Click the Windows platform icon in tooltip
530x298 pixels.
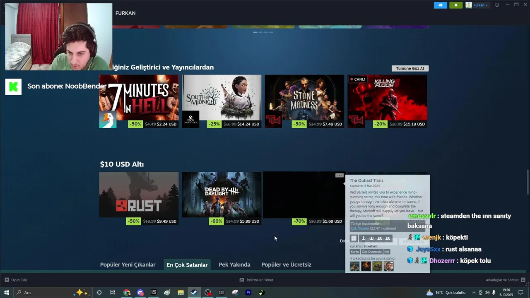click(x=354, y=238)
